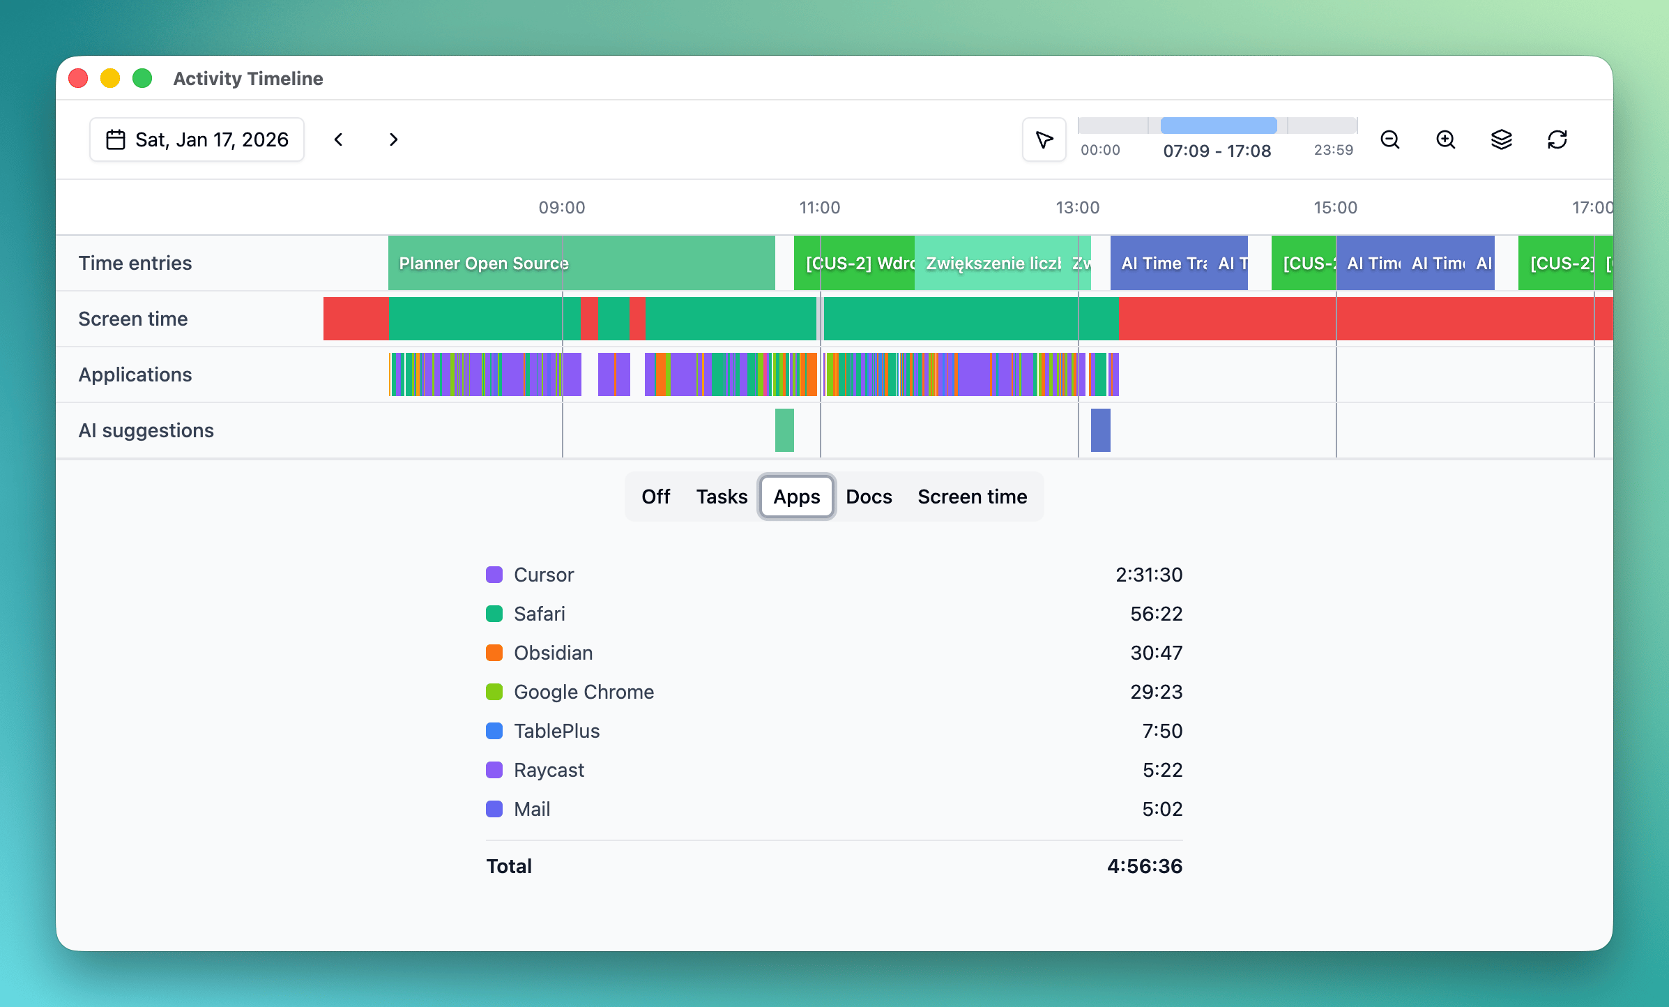Go to the next day

tap(393, 139)
